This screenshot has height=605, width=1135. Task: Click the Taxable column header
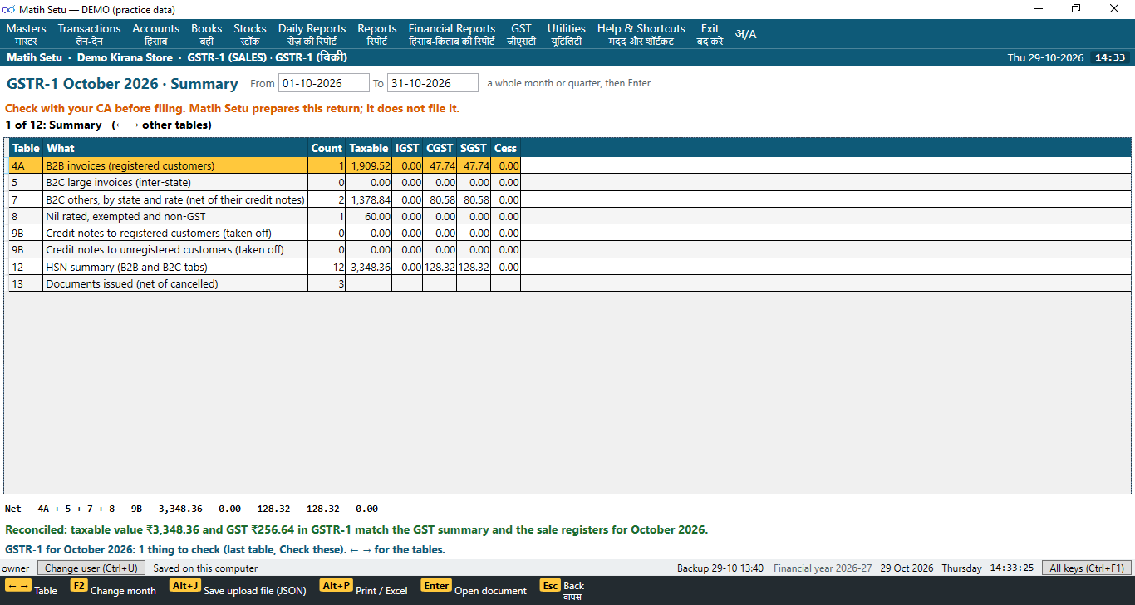pos(369,148)
